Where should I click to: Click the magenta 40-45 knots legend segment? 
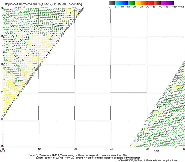[164, 3]
